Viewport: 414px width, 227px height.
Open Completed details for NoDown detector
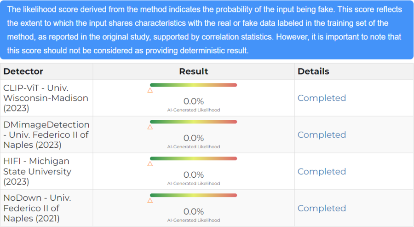click(x=322, y=208)
